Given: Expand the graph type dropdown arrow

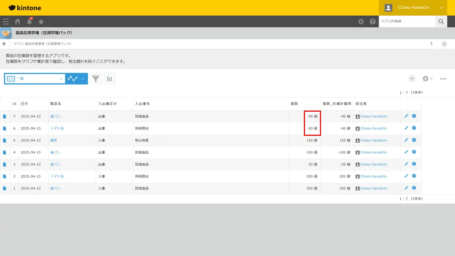Looking at the screenshot, I should pyautogui.click(x=83, y=79).
